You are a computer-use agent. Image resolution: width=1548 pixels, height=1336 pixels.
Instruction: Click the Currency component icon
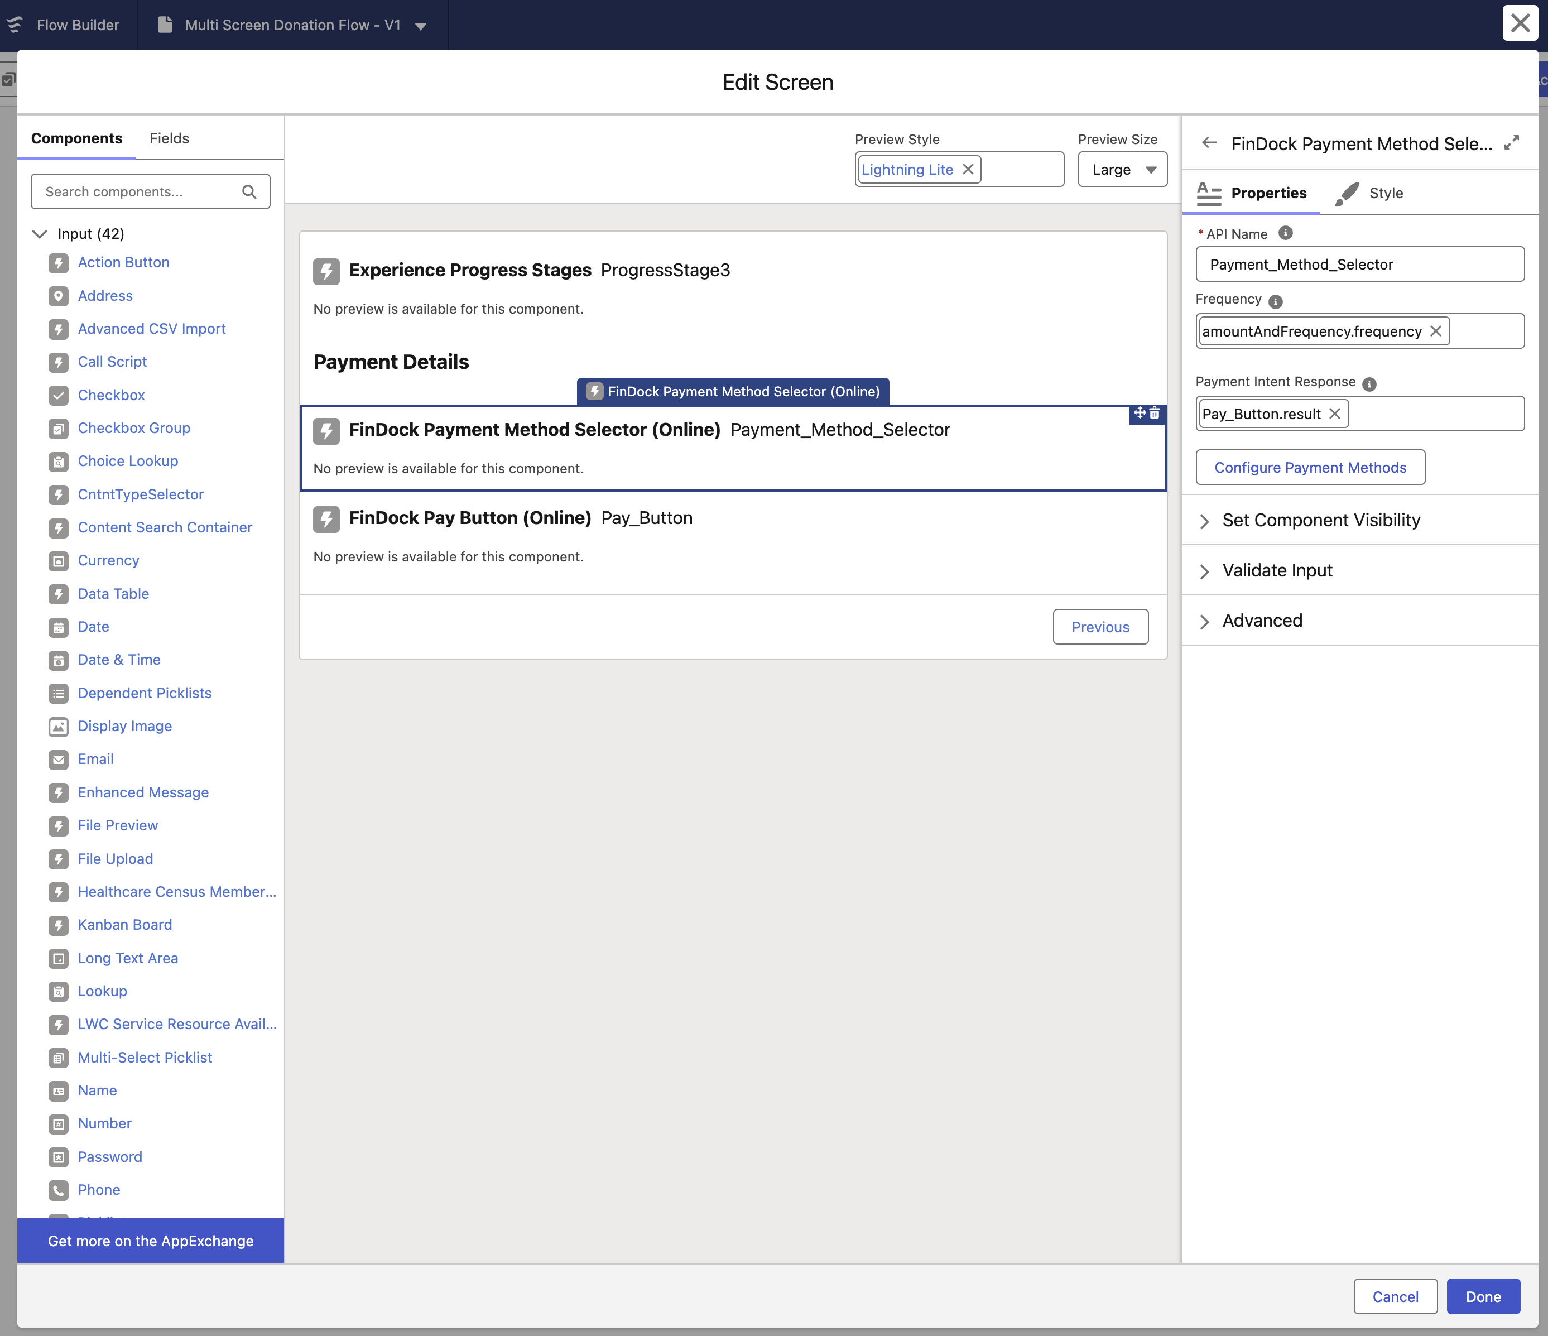(x=58, y=561)
